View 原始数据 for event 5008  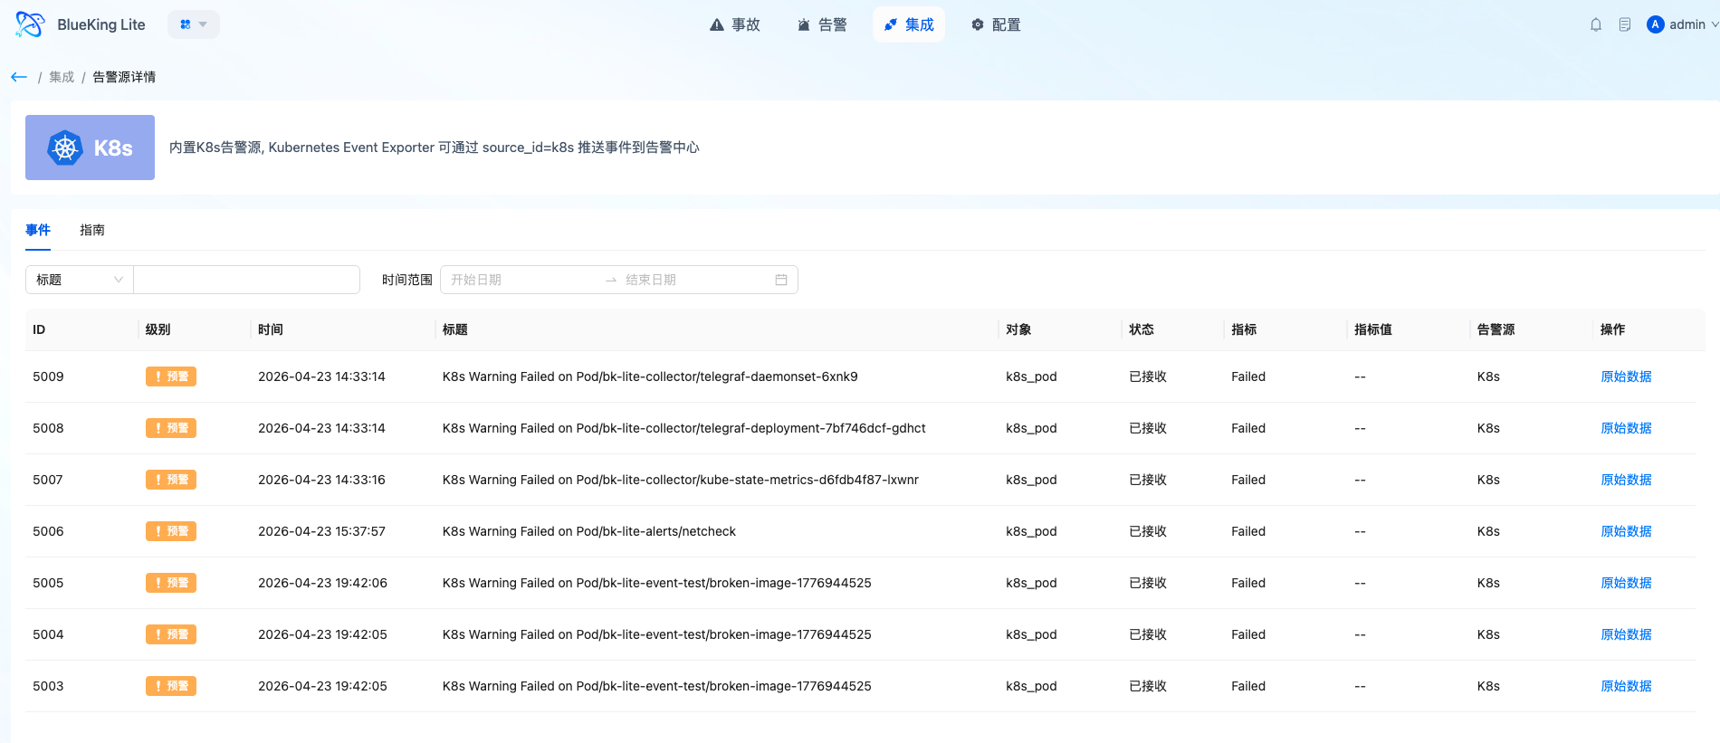tap(1626, 428)
